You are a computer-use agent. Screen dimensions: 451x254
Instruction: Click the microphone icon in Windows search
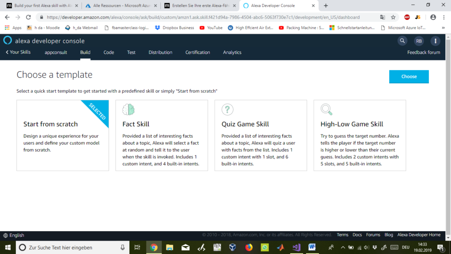(x=122, y=247)
